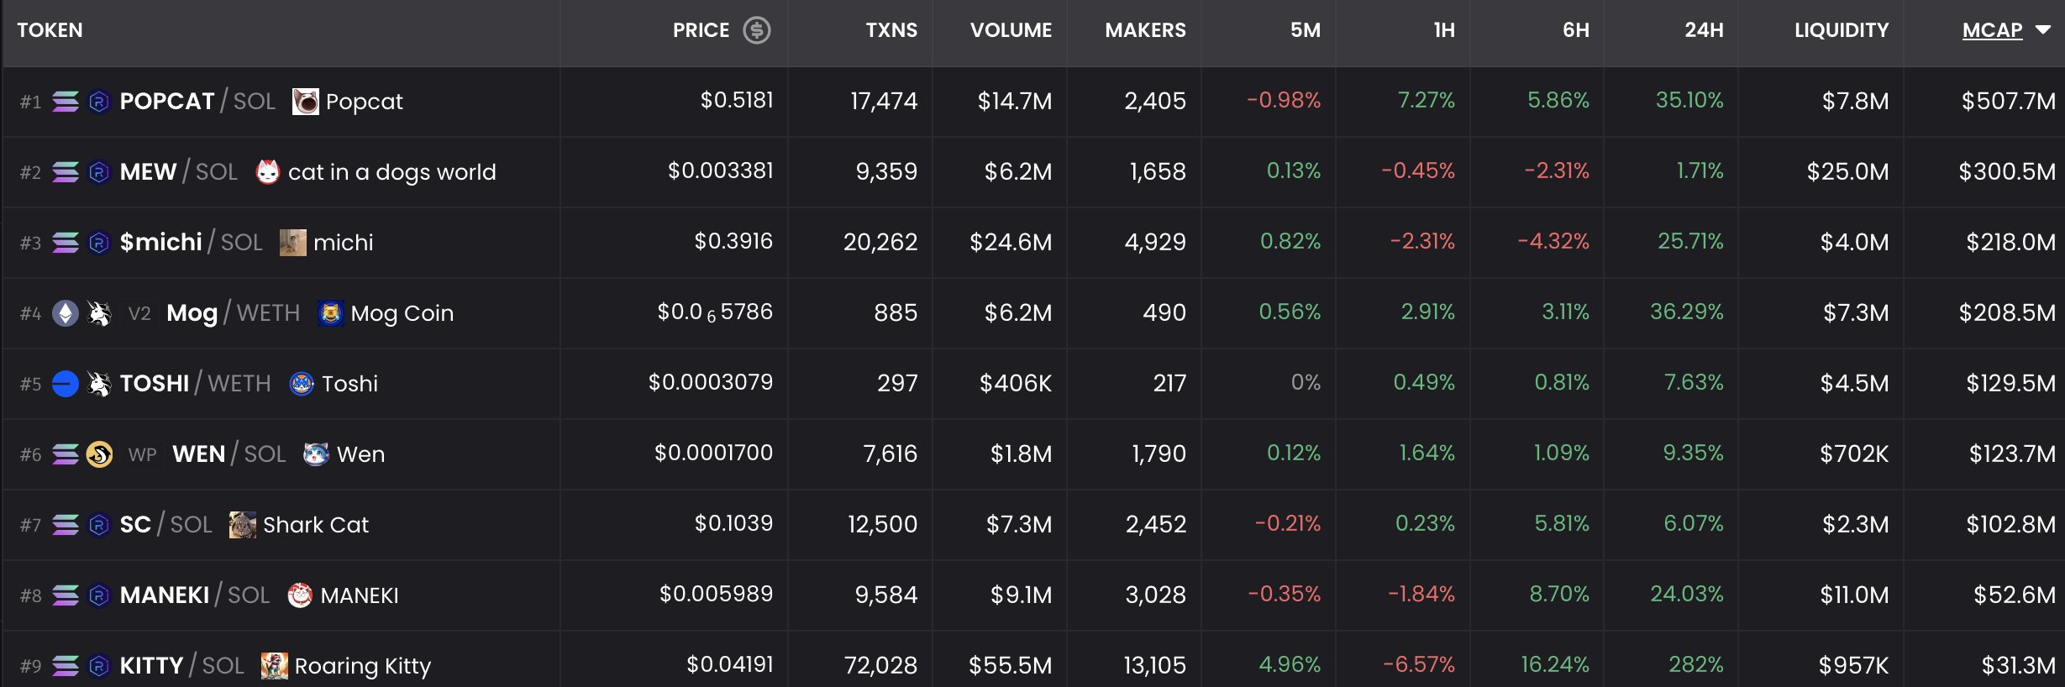The height and width of the screenshot is (687, 2065).
Task: Toggle the price currency dollar icon
Action: 756,30
